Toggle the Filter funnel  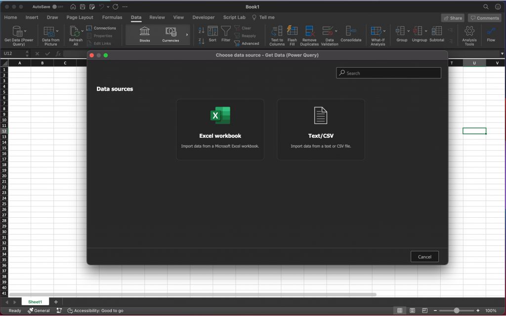tap(226, 34)
